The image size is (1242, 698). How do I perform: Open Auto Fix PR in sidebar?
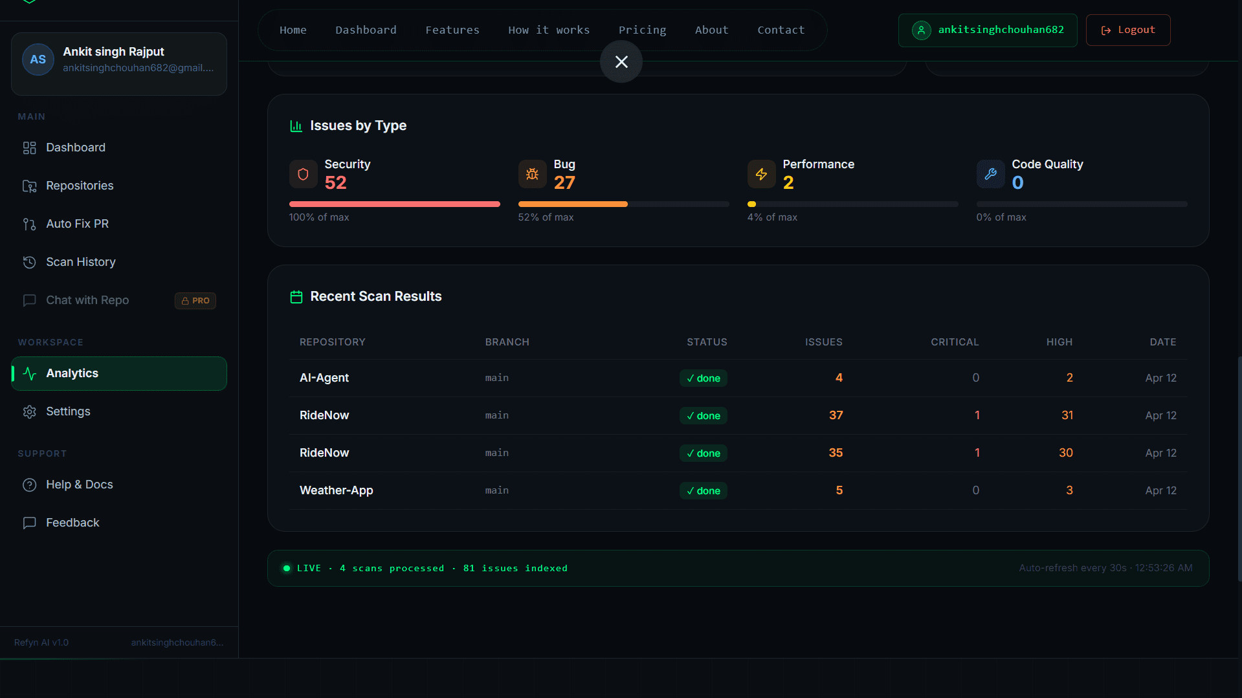[x=77, y=224]
